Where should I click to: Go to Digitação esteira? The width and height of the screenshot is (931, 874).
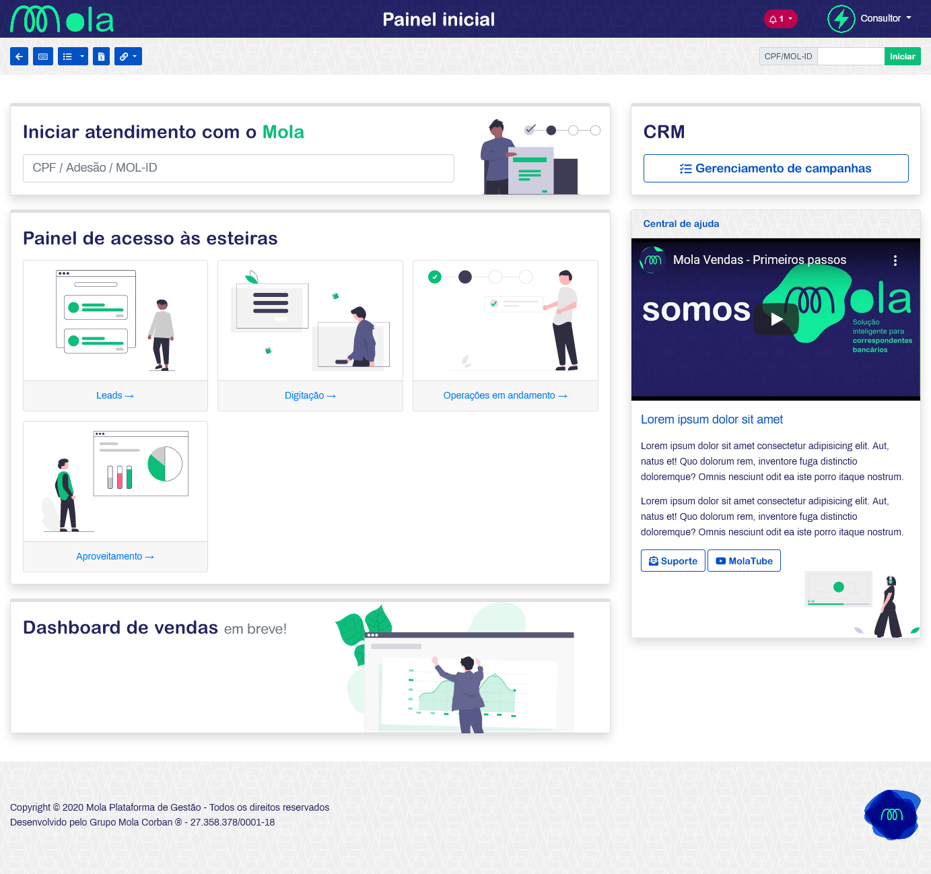tap(310, 396)
